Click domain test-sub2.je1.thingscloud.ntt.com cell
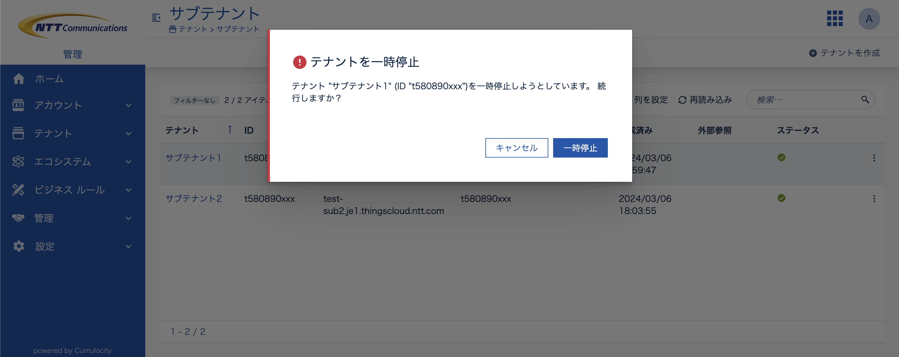 [384, 205]
